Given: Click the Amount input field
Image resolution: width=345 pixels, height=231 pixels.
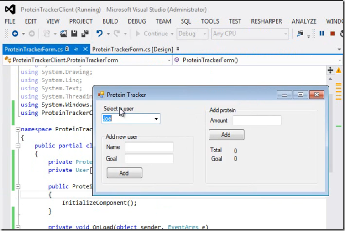Looking at the screenshot, I should (257, 121).
